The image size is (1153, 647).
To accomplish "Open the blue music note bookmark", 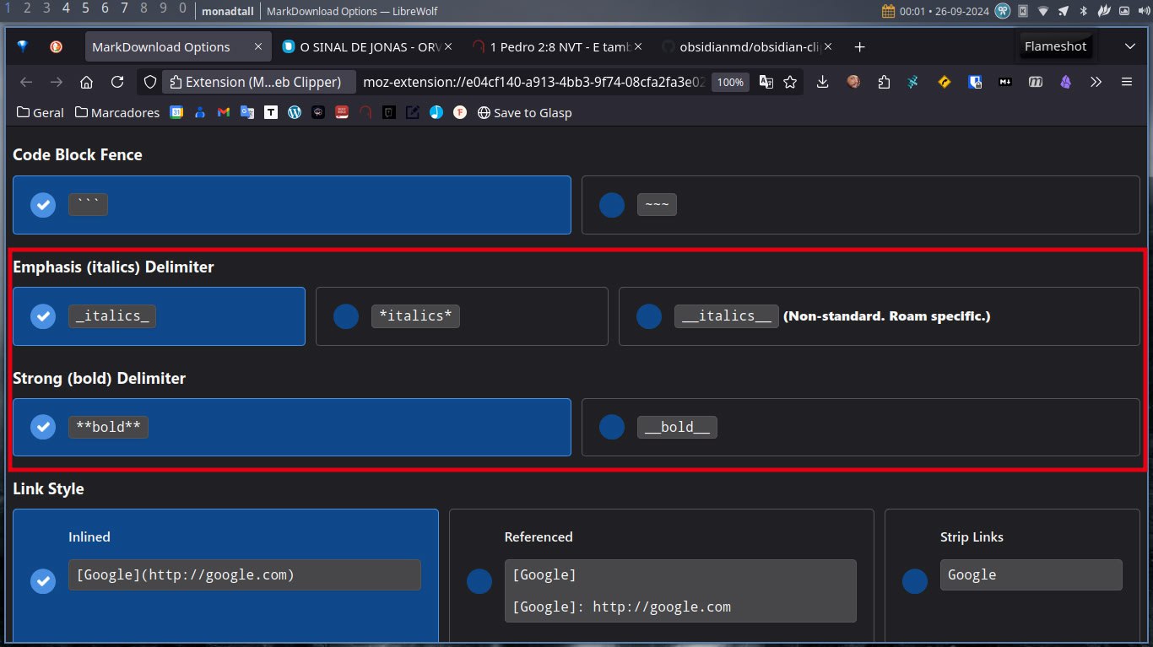I will pyautogui.click(x=436, y=112).
